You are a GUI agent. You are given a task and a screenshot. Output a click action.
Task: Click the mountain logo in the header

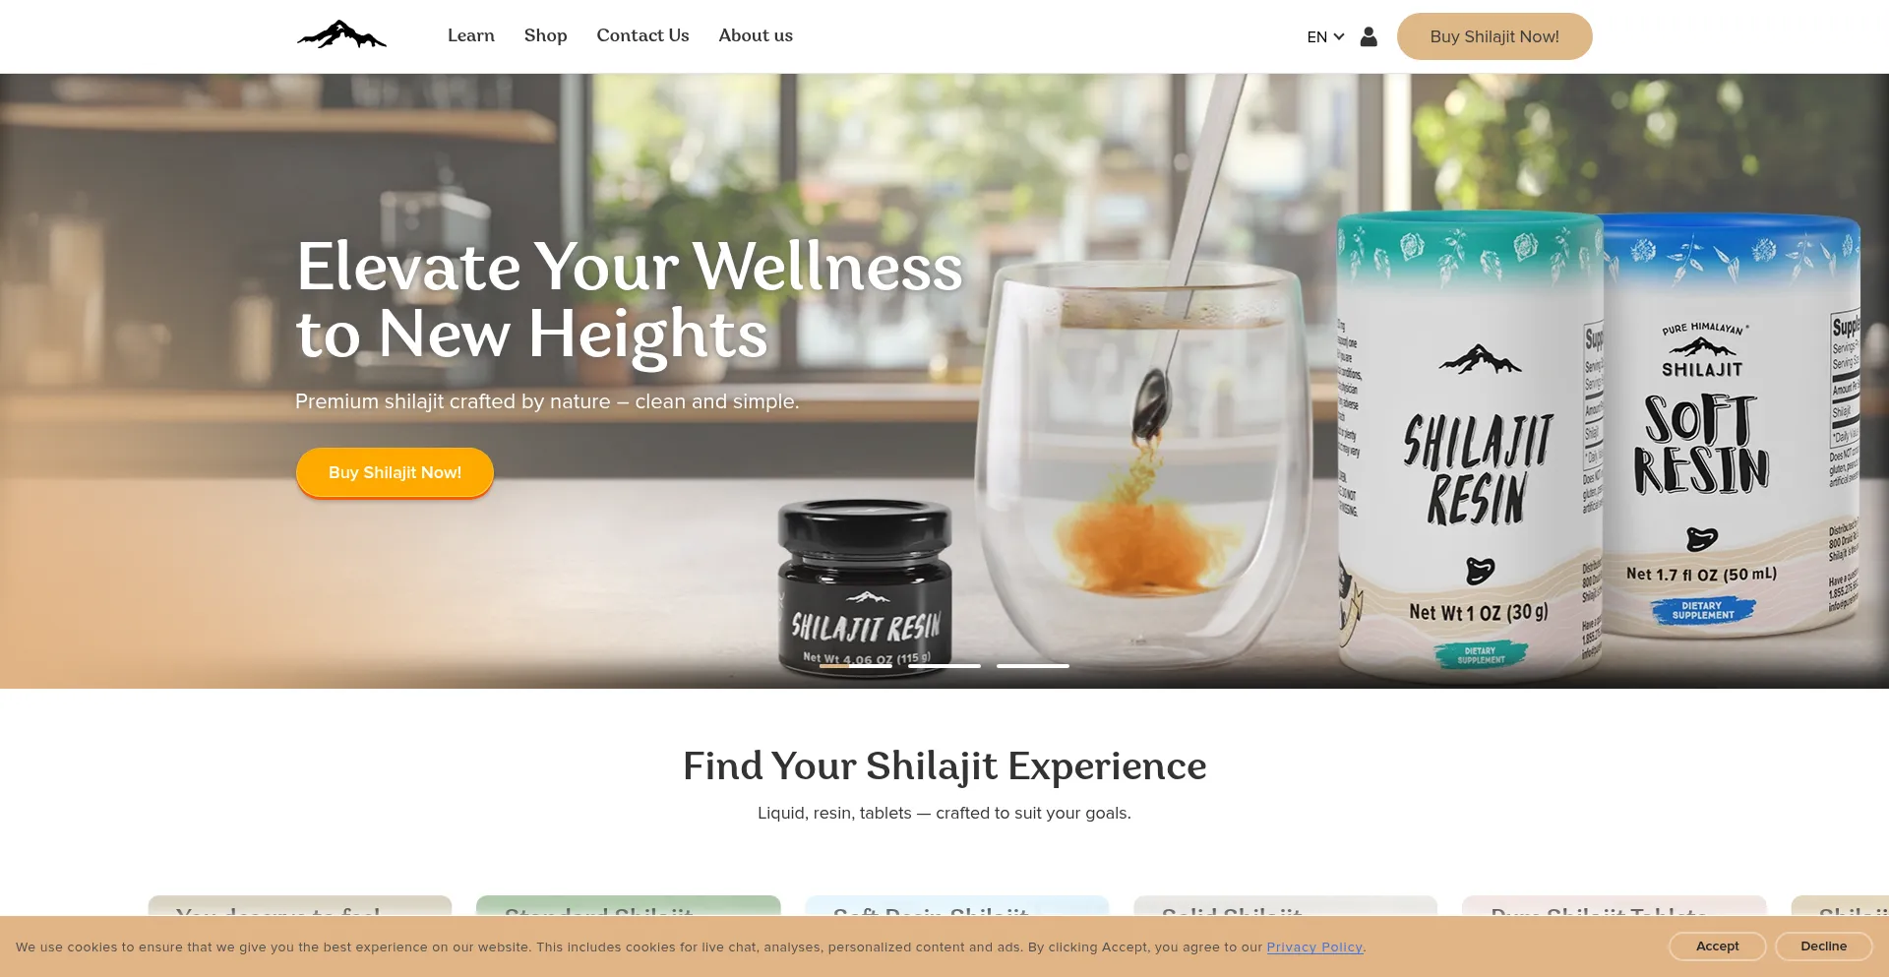341,35
